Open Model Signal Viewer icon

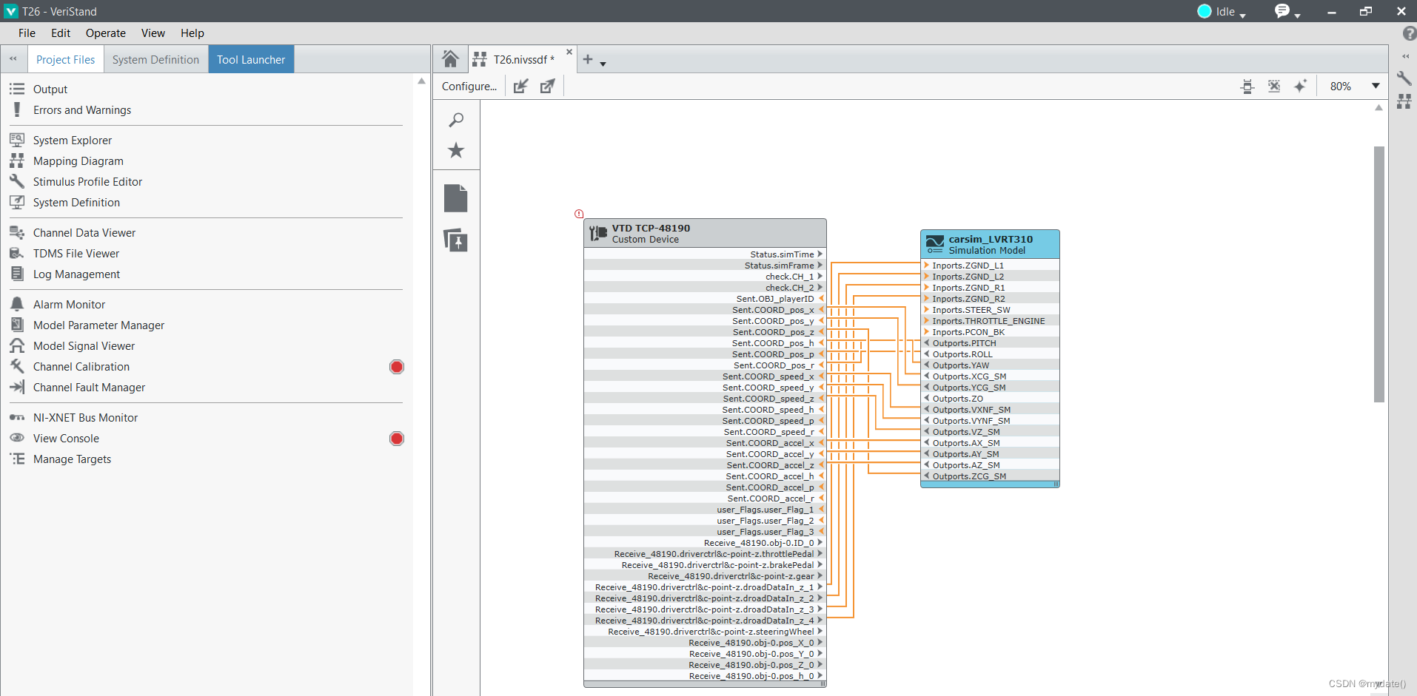click(x=17, y=346)
